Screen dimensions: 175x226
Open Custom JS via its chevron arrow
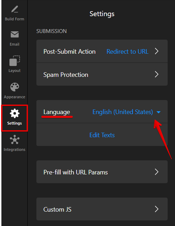(x=156, y=209)
